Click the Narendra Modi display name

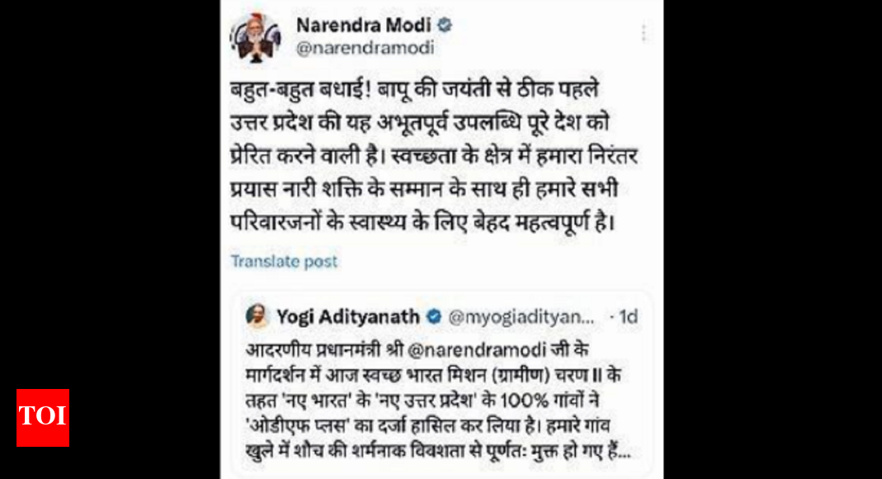[363, 26]
